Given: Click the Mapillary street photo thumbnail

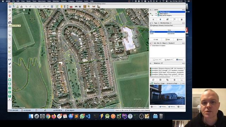Looking at the screenshot, I should [167, 95].
